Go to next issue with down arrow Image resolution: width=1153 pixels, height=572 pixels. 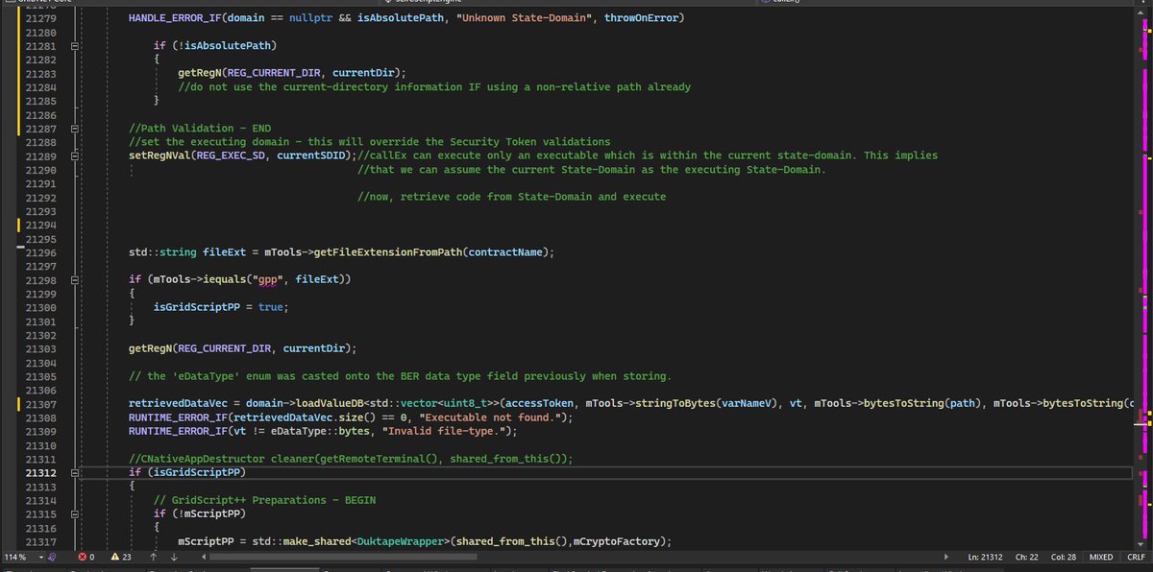point(174,557)
